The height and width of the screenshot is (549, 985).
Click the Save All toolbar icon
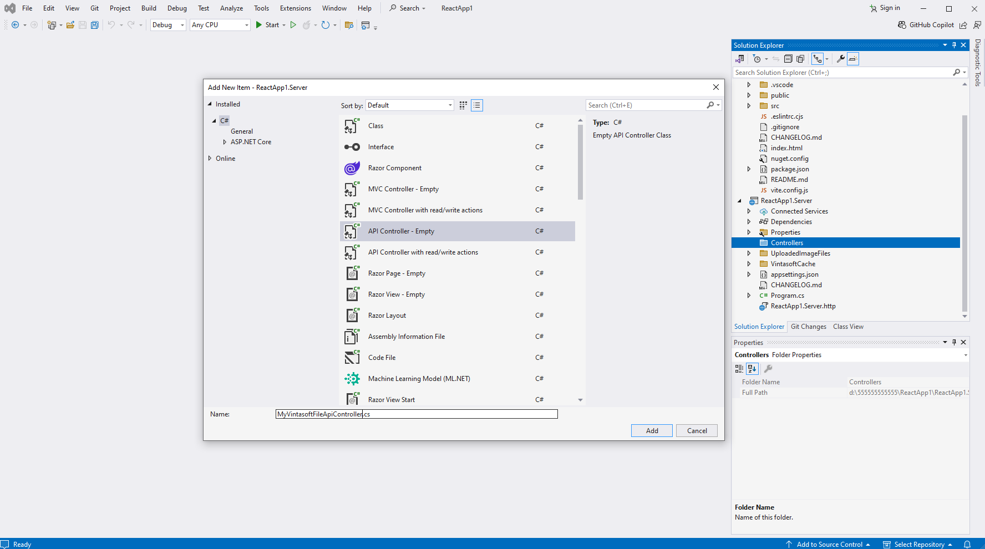pyautogui.click(x=95, y=25)
